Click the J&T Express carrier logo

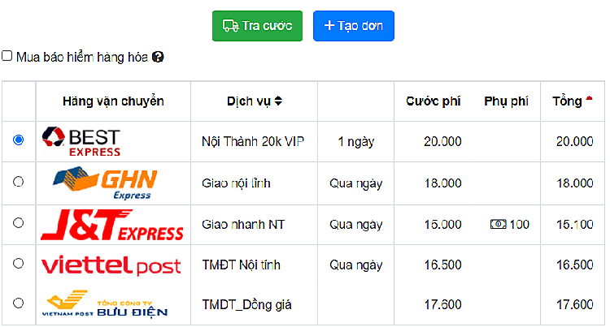[112, 224]
